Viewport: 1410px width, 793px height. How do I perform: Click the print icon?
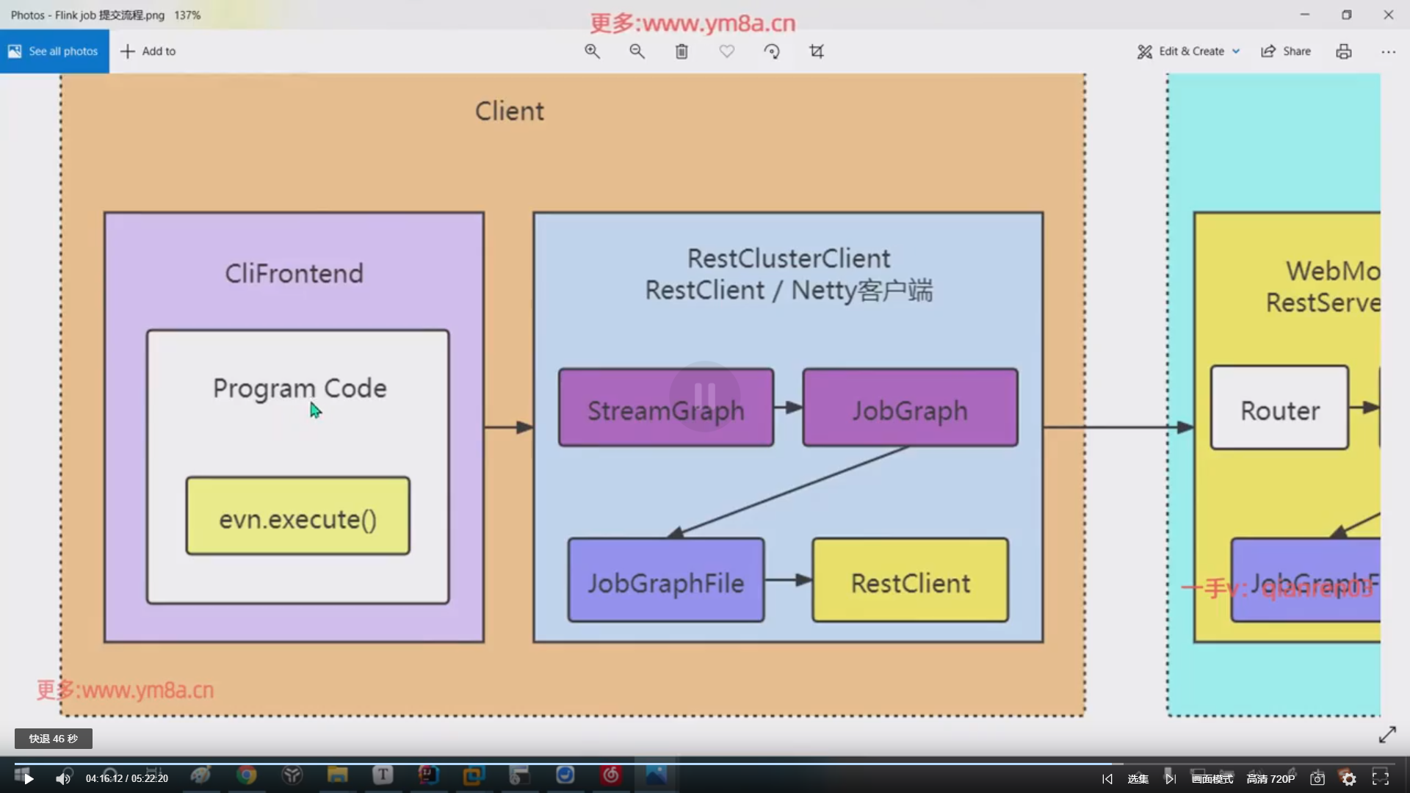pos(1343,51)
